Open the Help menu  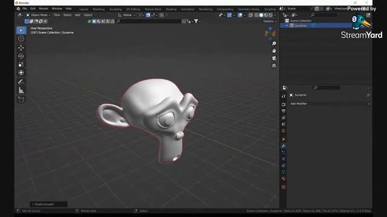pyautogui.click(x=68, y=8)
